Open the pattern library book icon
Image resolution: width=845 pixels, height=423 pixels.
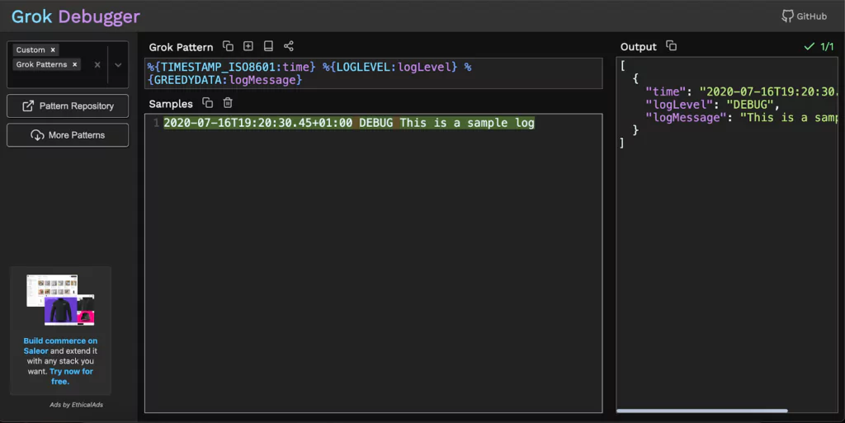[x=268, y=46]
